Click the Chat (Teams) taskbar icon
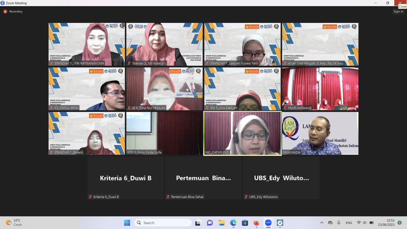This screenshot has height=229, width=407. (x=210, y=223)
